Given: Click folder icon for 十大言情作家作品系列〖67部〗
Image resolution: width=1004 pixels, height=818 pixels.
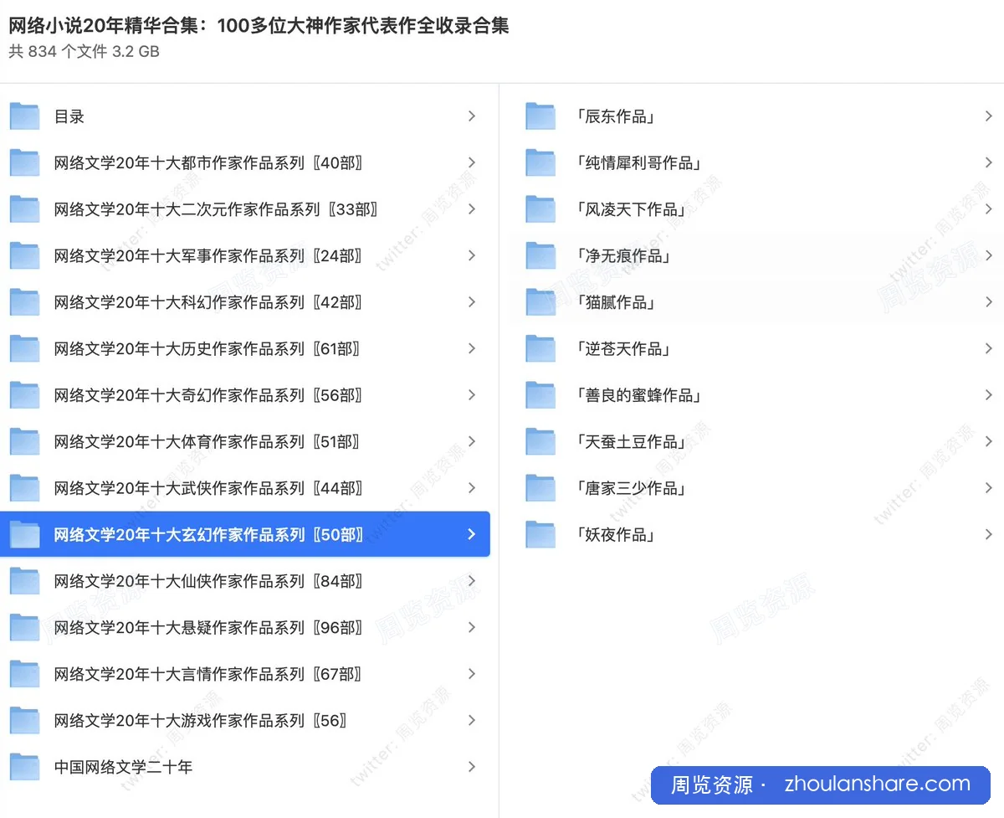Looking at the screenshot, I should (25, 674).
